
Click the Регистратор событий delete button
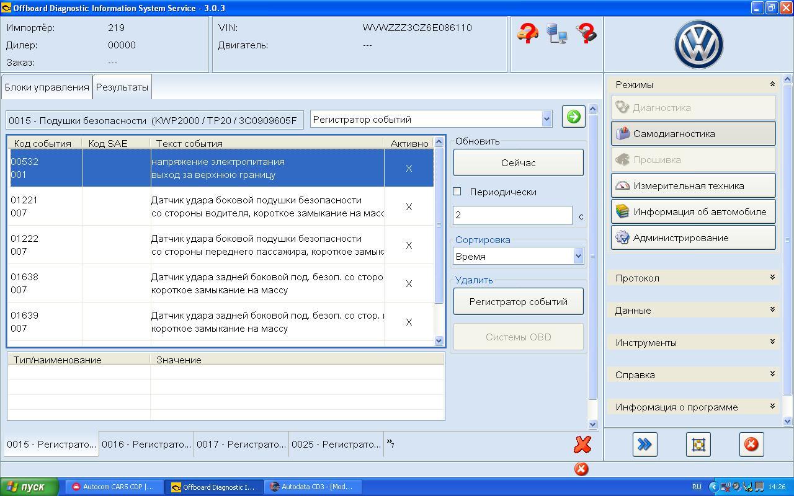point(518,302)
